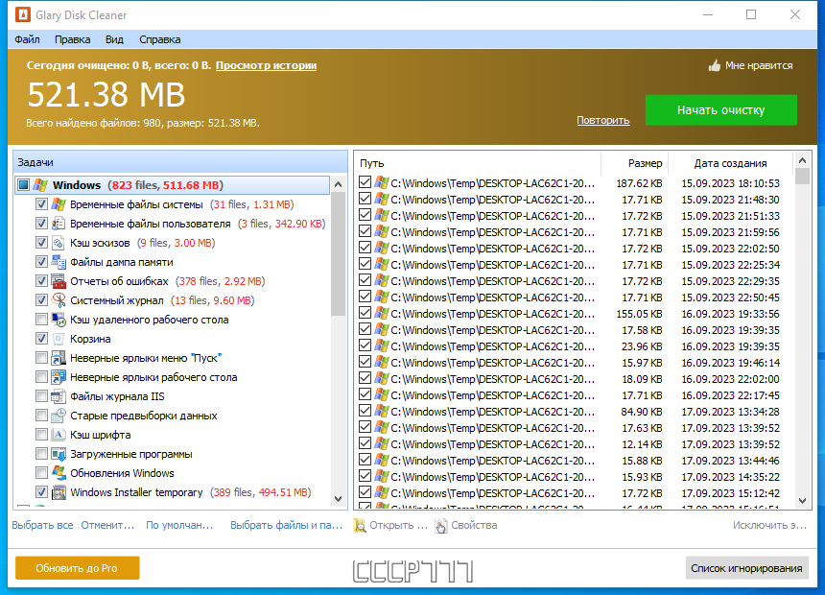
Task: Click the invalid Start menu shortcuts icon
Action: click(x=59, y=358)
